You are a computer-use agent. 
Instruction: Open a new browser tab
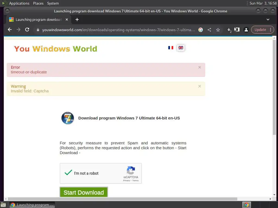point(77,19)
